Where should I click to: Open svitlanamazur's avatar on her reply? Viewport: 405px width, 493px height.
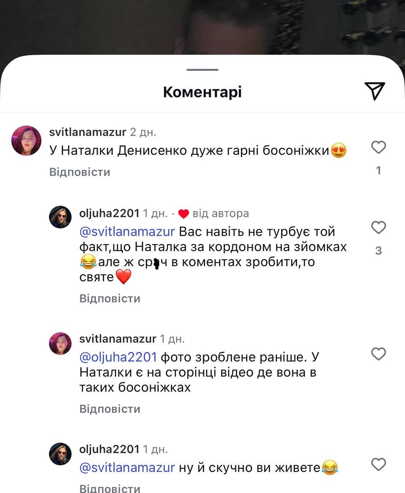pyautogui.click(x=60, y=343)
